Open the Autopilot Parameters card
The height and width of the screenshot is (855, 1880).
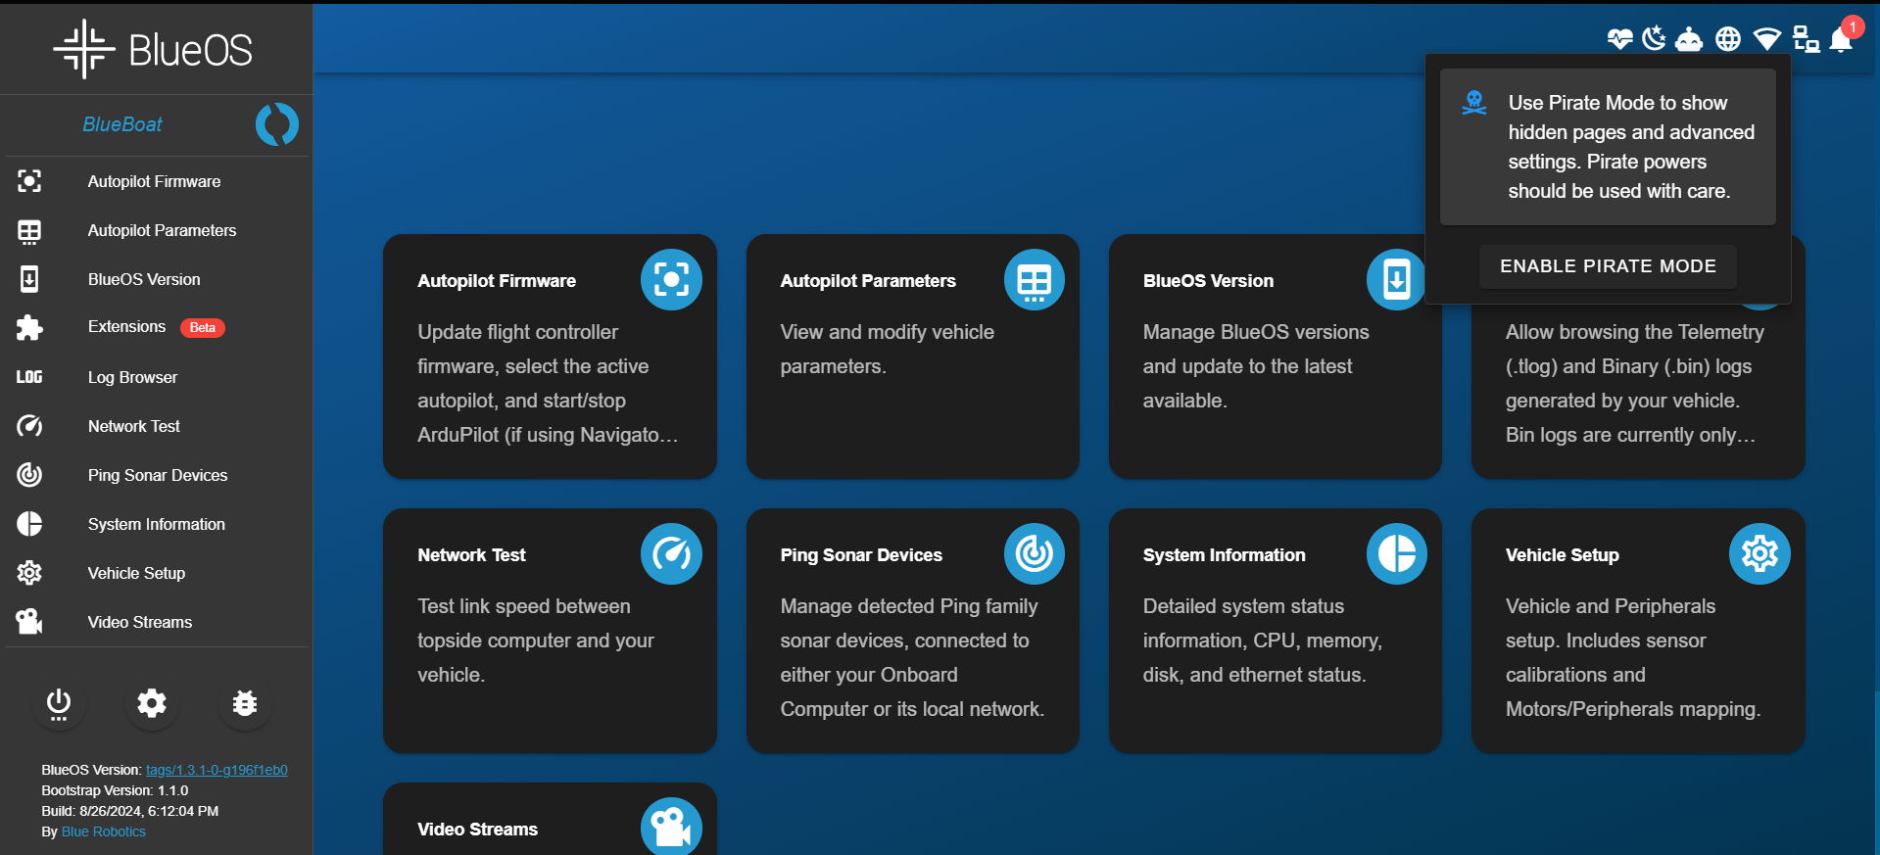(x=912, y=356)
